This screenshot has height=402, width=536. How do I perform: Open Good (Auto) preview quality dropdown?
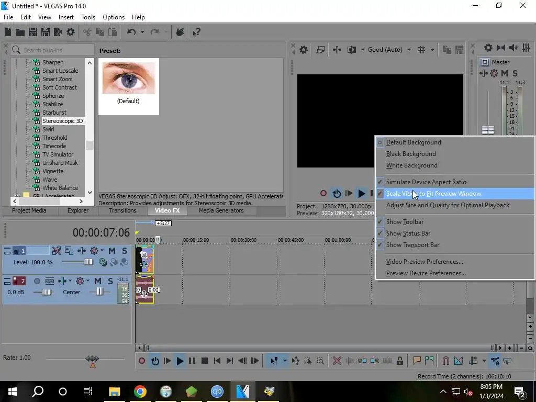[409, 50]
